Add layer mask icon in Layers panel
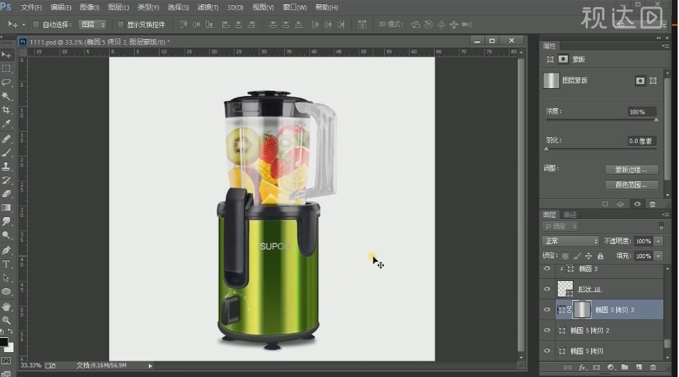679x377 pixels. [x=596, y=367]
